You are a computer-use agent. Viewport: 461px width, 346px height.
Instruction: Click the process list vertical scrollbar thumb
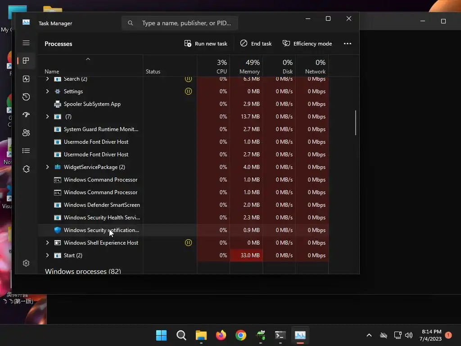pos(356,123)
